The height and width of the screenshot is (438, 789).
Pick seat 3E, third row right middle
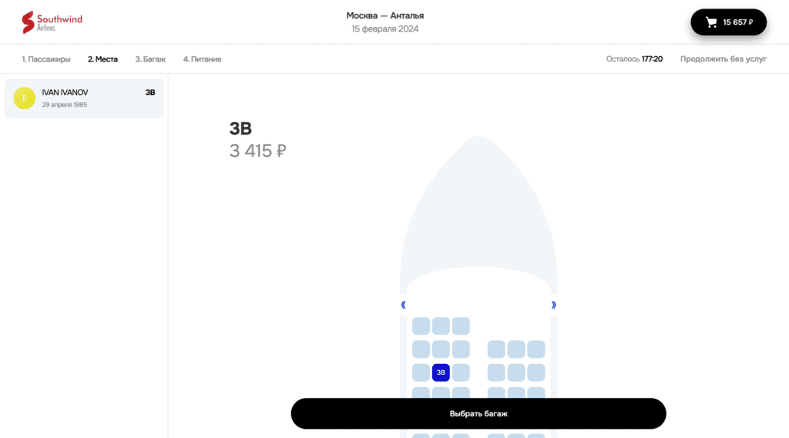[x=515, y=372]
